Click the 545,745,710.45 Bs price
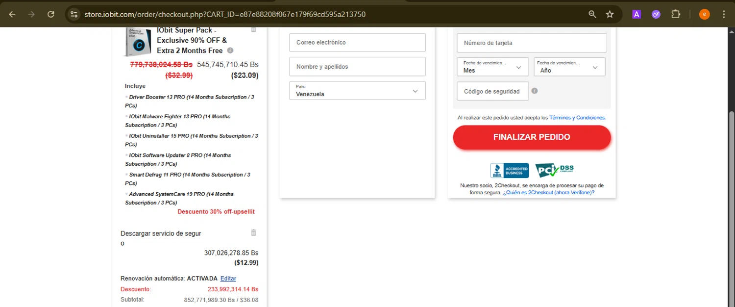The width and height of the screenshot is (735, 307). 228,64
